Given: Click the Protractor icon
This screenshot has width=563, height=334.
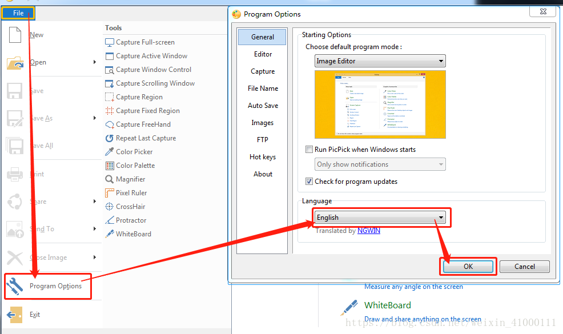Looking at the screenshot, I should pyautogui.click(x=110, y=220).
